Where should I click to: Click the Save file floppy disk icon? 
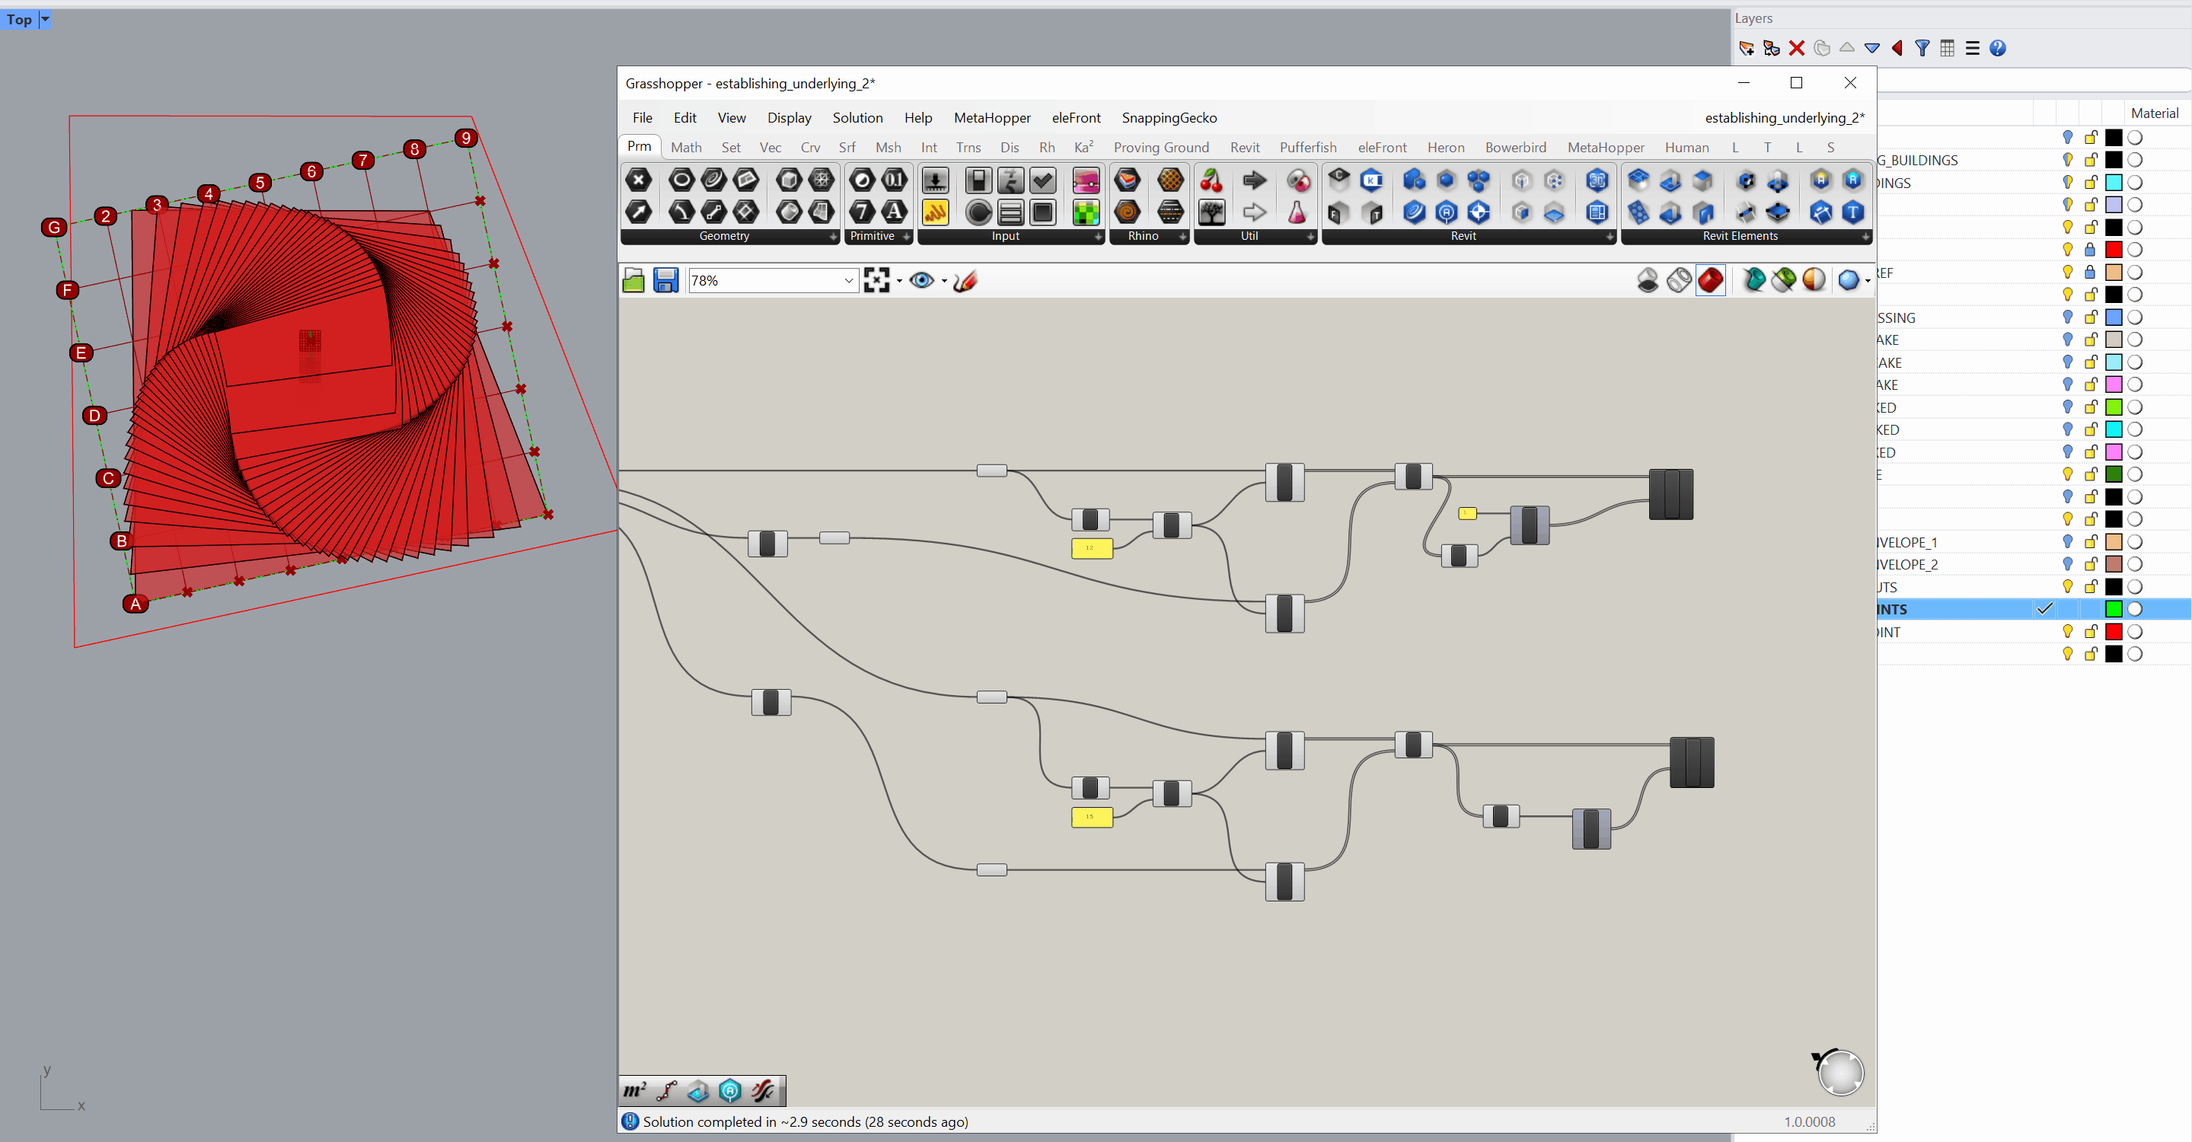pyautogui.click(x=665, y=280)
